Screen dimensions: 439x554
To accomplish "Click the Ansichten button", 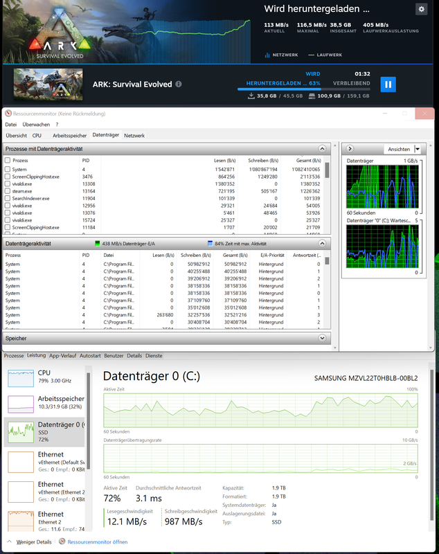I will click(399, 149).
